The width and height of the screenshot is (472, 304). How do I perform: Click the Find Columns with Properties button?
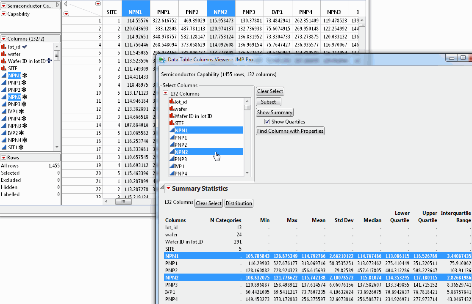click(x=290, y=131)
